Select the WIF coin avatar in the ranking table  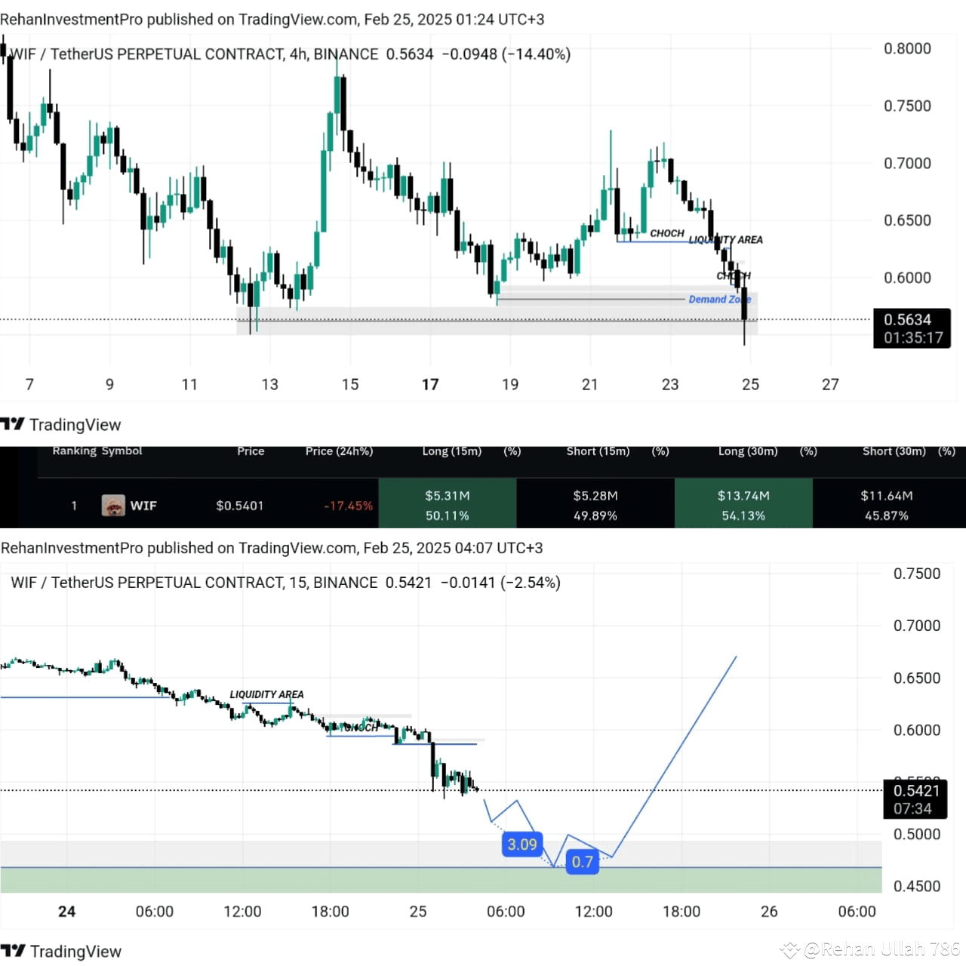pyautogui.click(x=114, y=506)
